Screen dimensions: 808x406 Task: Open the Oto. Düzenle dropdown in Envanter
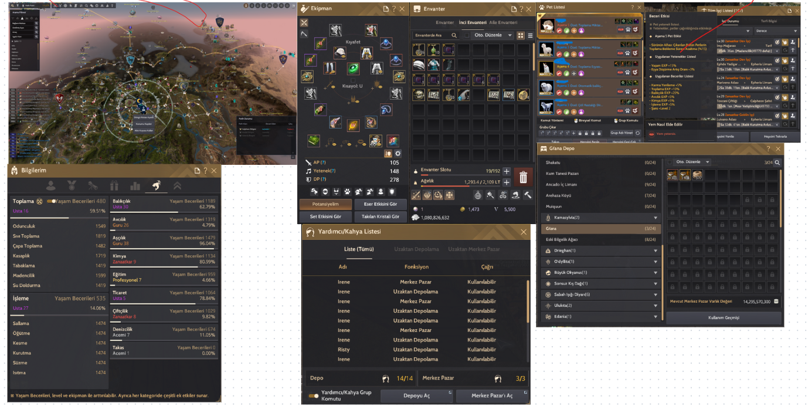[x=510, y=36]
